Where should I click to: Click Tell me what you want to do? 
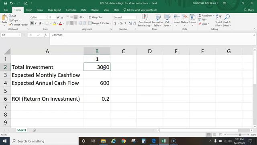[x=140, y=10]
